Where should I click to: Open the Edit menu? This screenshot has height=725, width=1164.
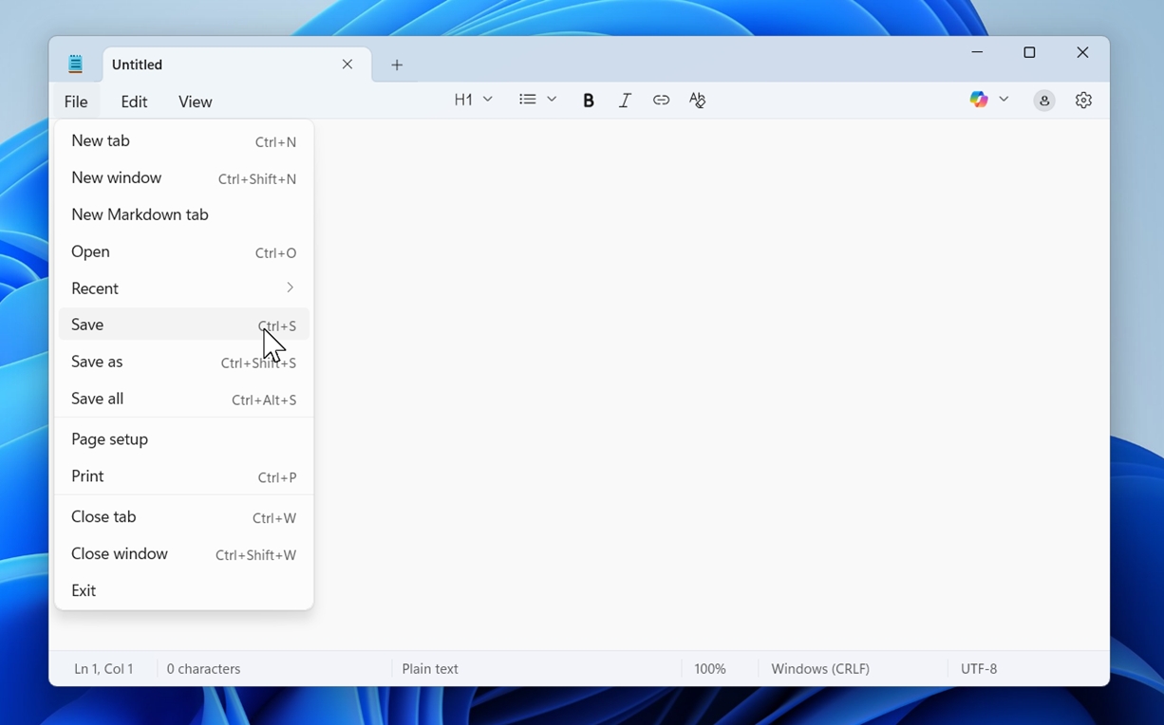134,102
